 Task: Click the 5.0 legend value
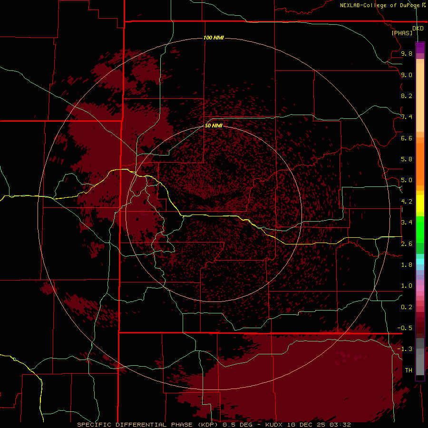(407, 180)
